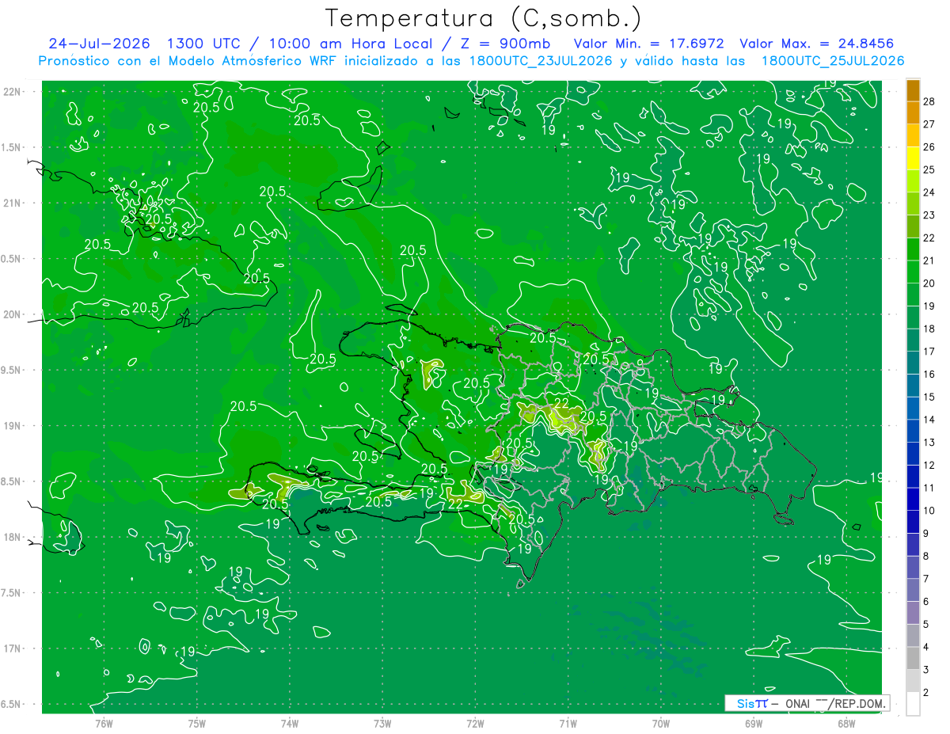Select the "1800UTC_25JUL2026" valid-until time
The image size is (950, 734).
(x=833, y=61)
